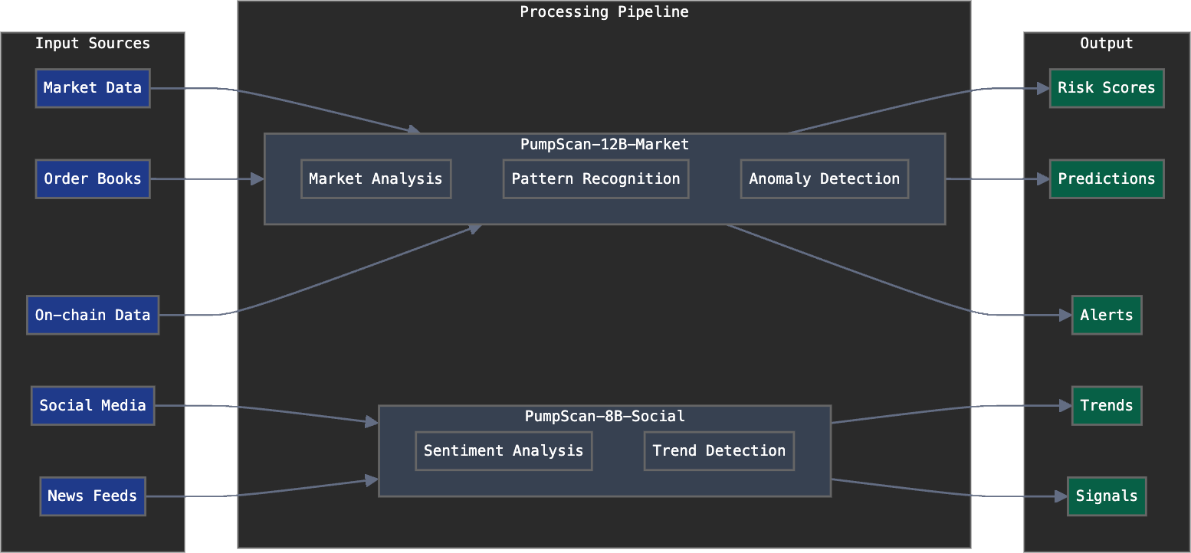Select the PumpScan-8B-Social group title
This screenshot has width=1191, height=553.
point(605,417)
